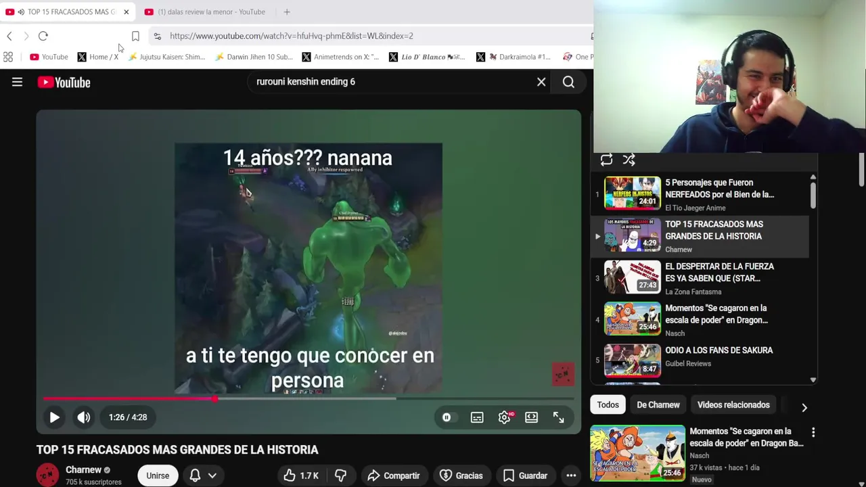Bookmark this page icon
Screen dimensions: 866x487
(x=135, y=36)
